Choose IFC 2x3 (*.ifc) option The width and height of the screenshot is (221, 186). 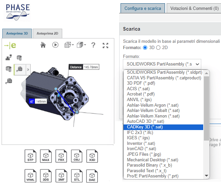coord(163,132)
